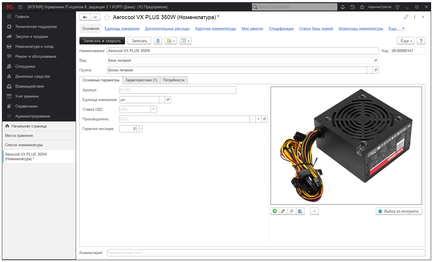The height and width of the screenshot is (262, 433).
Task: Click the blue list icon in the toolbar
Action: tap(158, 41)
